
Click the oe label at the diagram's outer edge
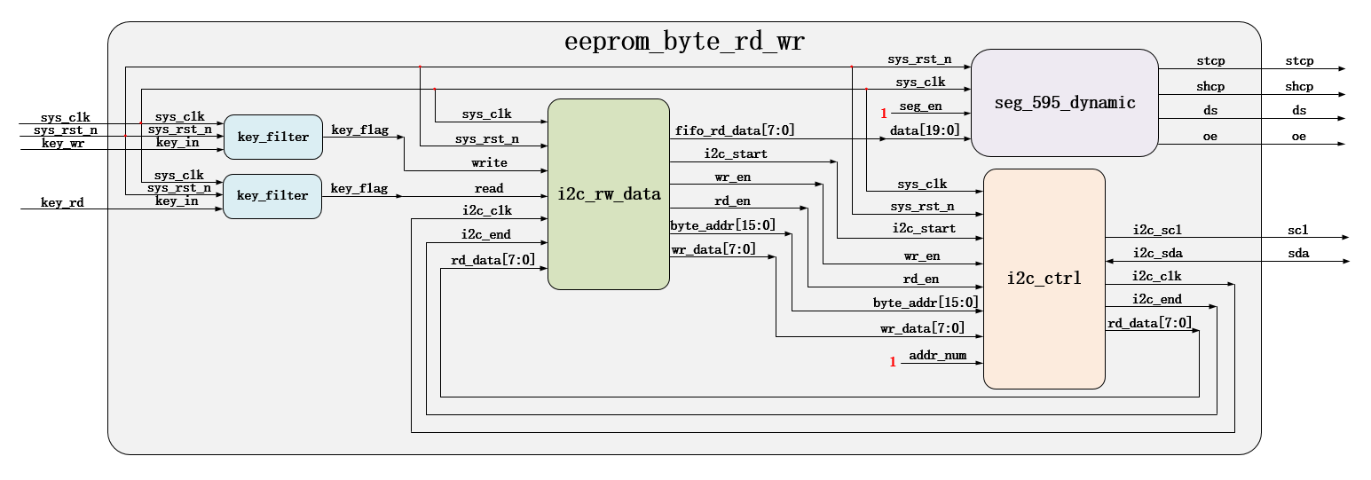click(x=1299, y=136)
